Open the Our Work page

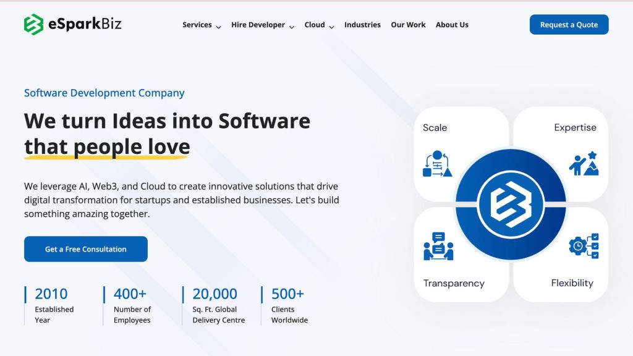coord(408,25)
